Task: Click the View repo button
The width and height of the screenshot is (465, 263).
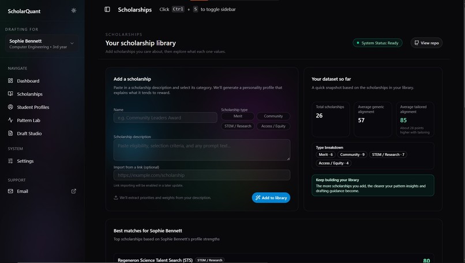Action: click(x=426, y=43)
